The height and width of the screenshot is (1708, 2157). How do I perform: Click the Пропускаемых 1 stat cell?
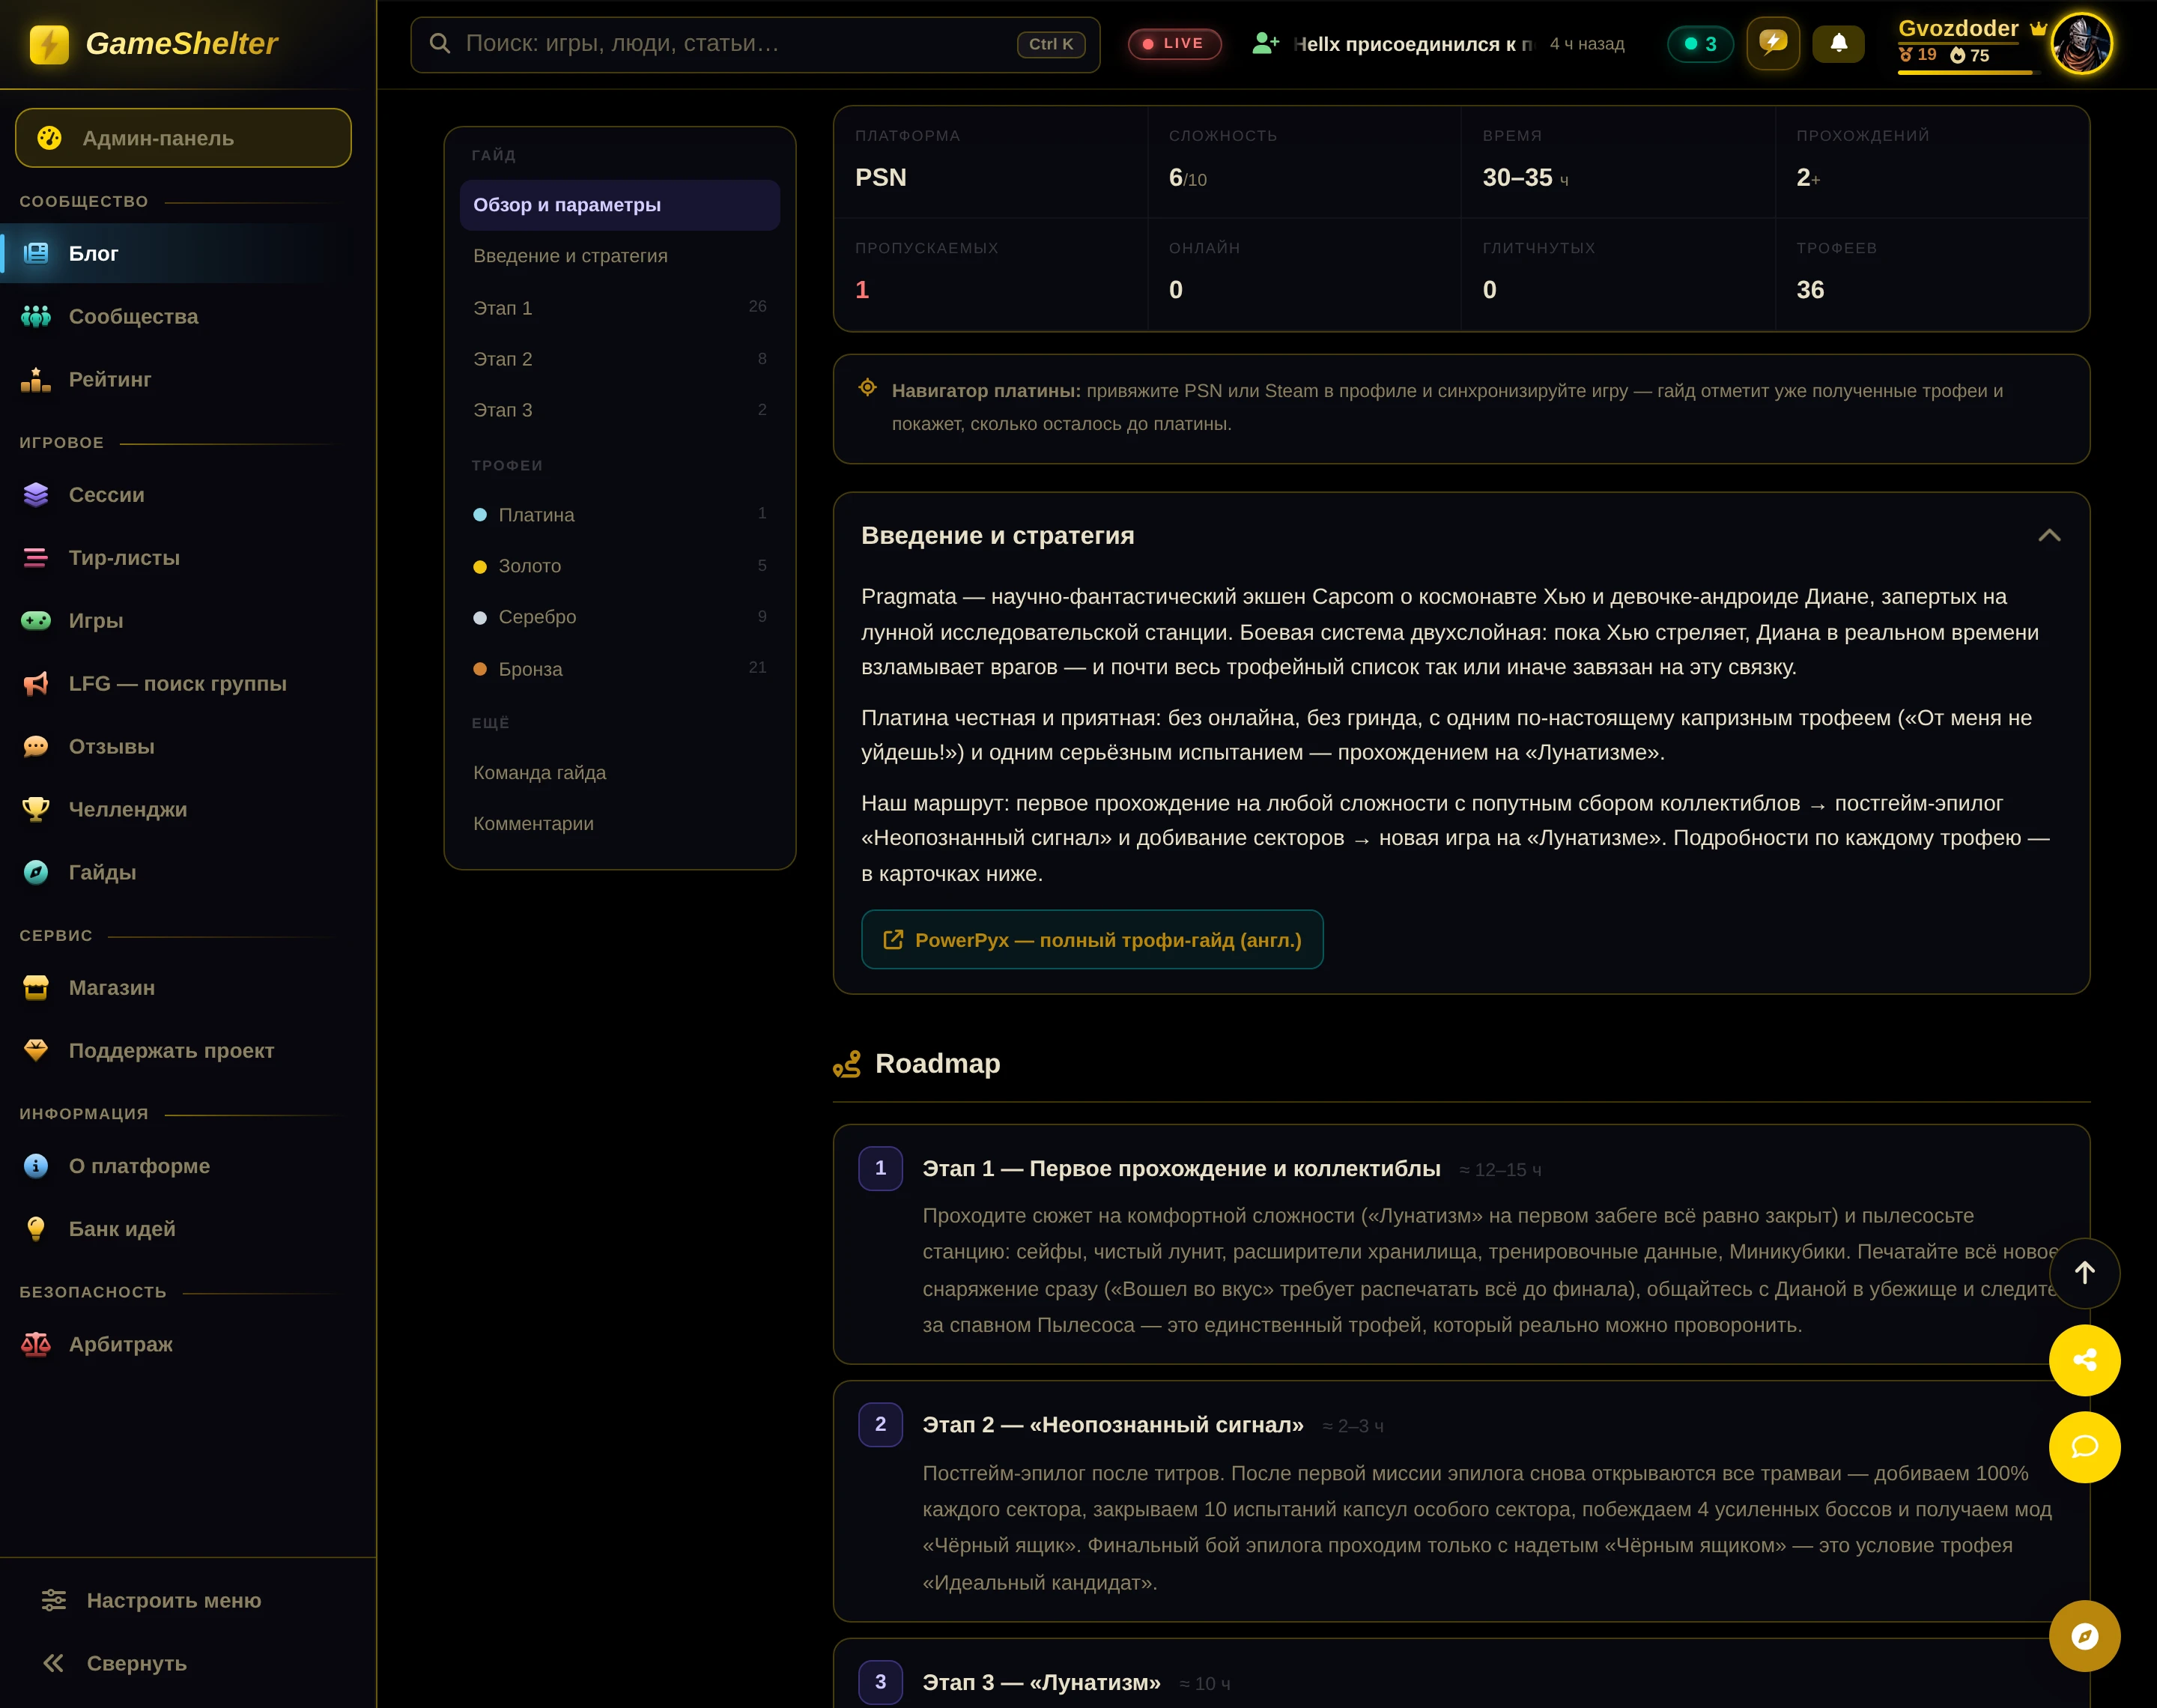991,275
